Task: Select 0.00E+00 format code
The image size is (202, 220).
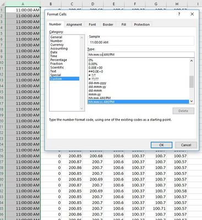Action: (x=138, y=68)
